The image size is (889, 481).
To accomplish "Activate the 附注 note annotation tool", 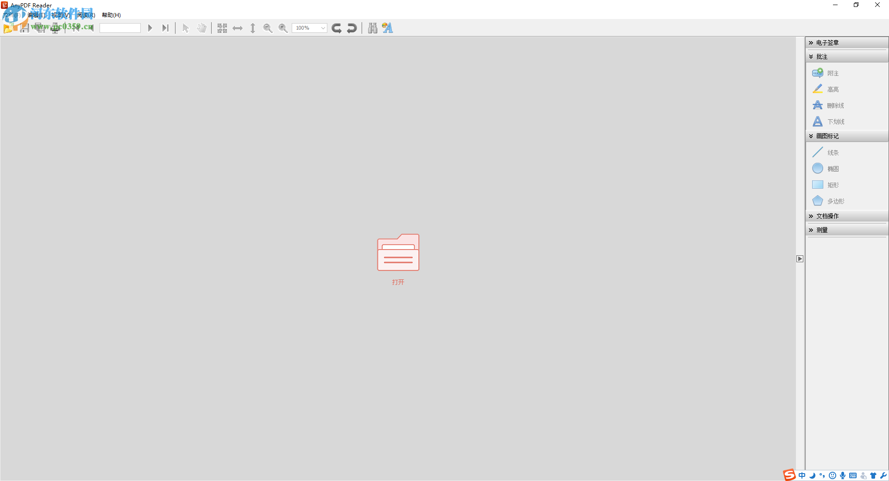I will (x=831, y=73).
